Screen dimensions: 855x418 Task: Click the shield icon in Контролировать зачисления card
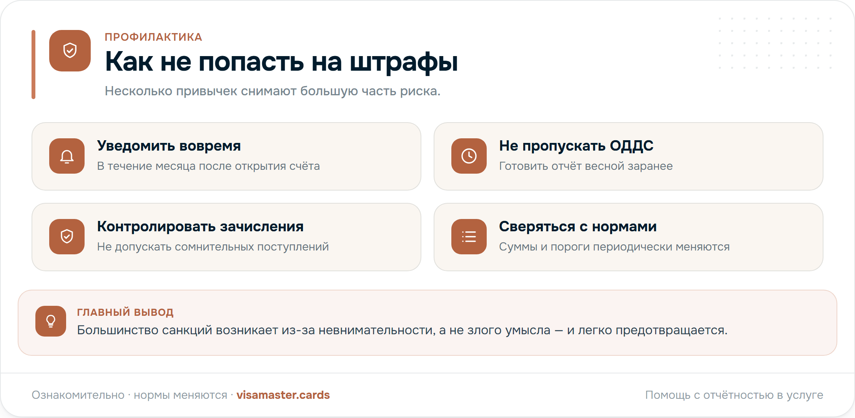(67, 237)
